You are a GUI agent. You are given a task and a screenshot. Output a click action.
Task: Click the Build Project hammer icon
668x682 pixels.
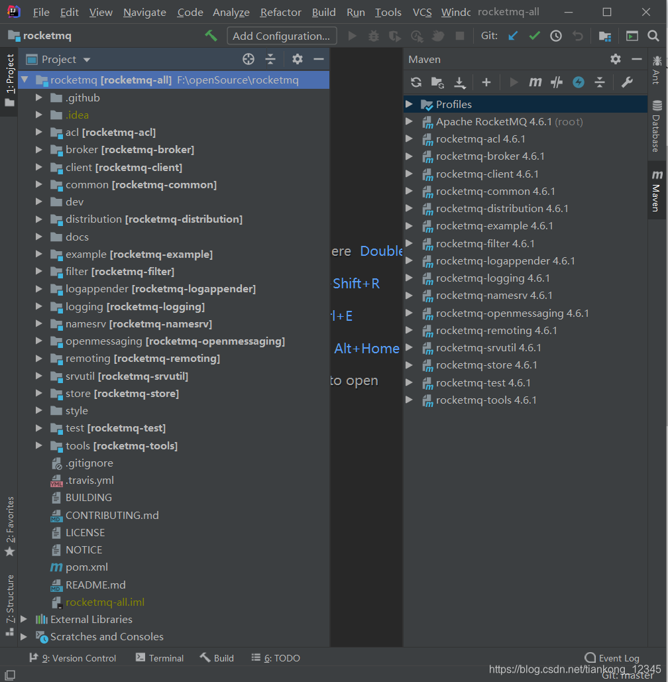[211, 36]
